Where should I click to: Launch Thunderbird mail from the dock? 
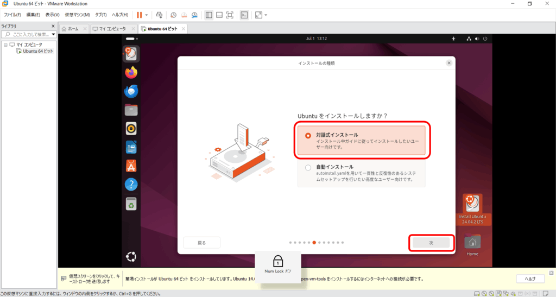[x=131, y=91]
